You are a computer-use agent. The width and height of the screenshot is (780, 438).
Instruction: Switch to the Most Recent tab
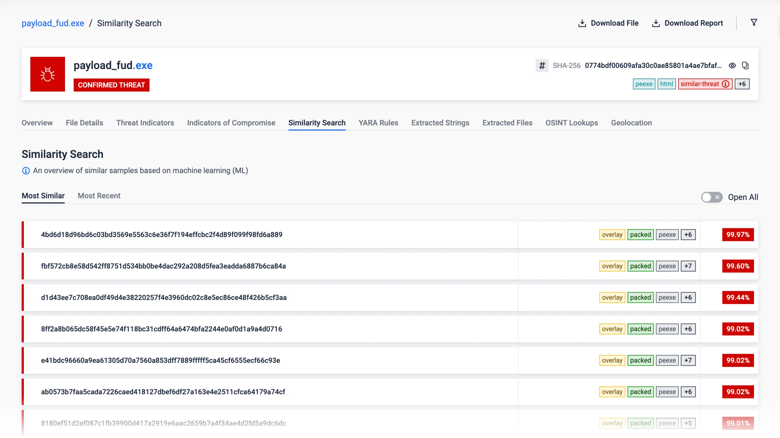click(x=99, y=196)
